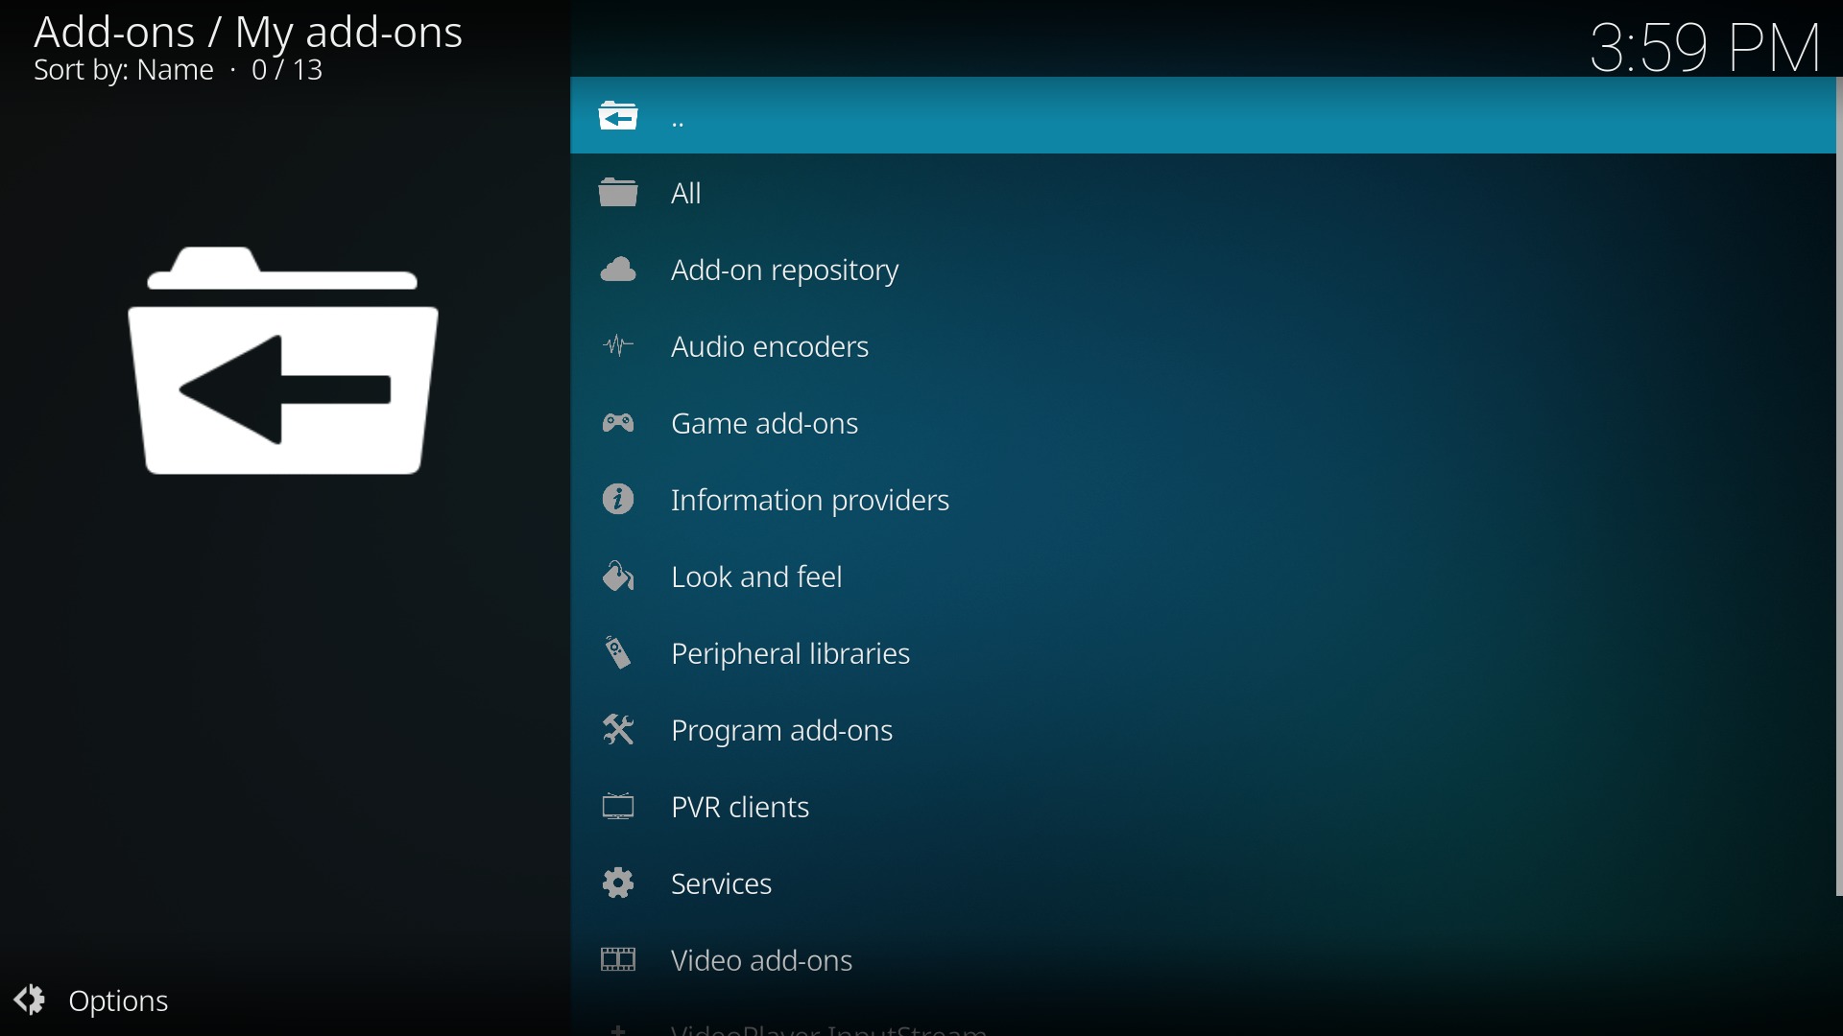Select the highlighted parent directory row
Screen dimensions: 1843x1036
[x=1200, y=117]
